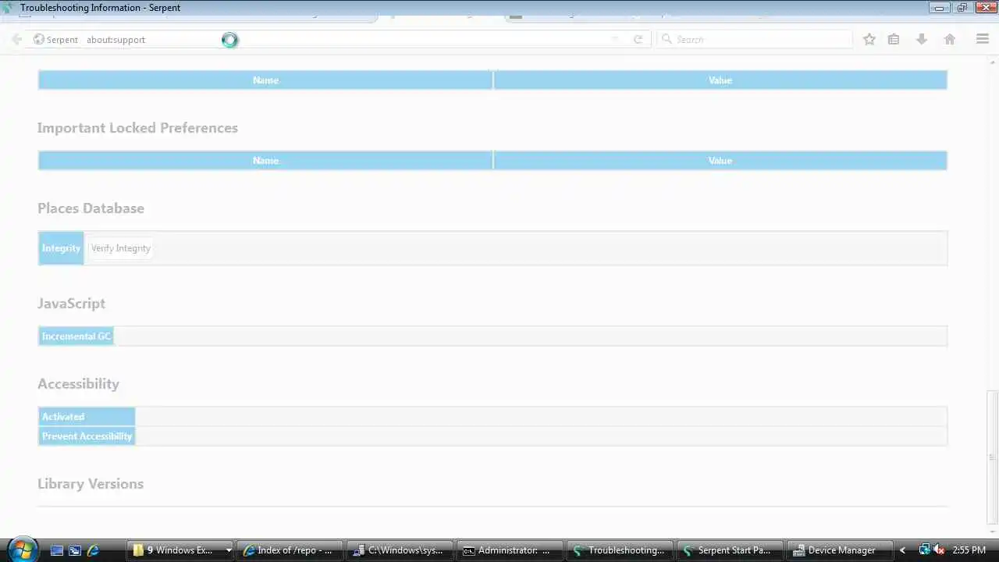
Task: Click Switch between windows quick launch icon
Action: pos(75,550)
